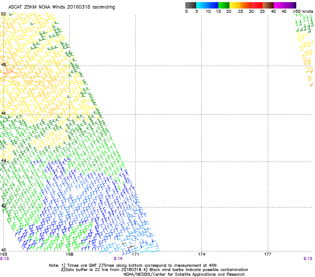Click the legend tick label '10'
The height and width of the screenshot is (277, 315).
(208, 12)
